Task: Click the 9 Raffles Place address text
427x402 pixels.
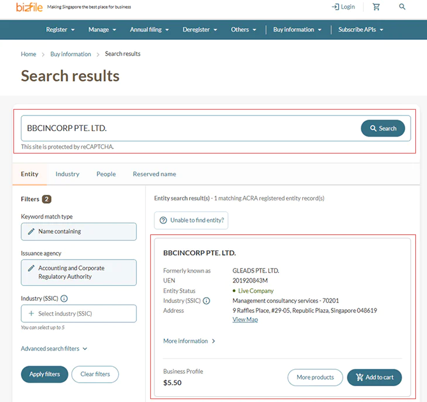Action: (x=304, y=311)
